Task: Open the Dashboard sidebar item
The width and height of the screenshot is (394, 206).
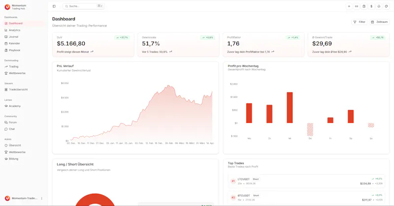Action: pyautogui.click(x=24, y=23)
